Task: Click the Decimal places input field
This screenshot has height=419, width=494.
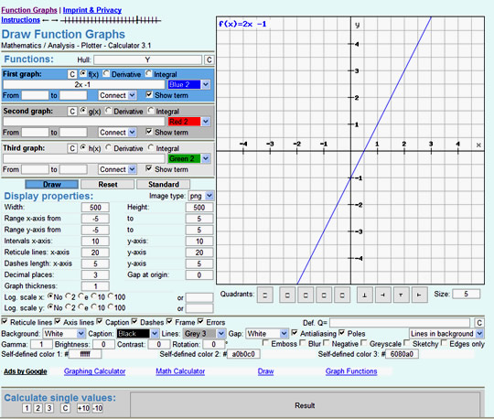Action: click(x=95, y=275)
